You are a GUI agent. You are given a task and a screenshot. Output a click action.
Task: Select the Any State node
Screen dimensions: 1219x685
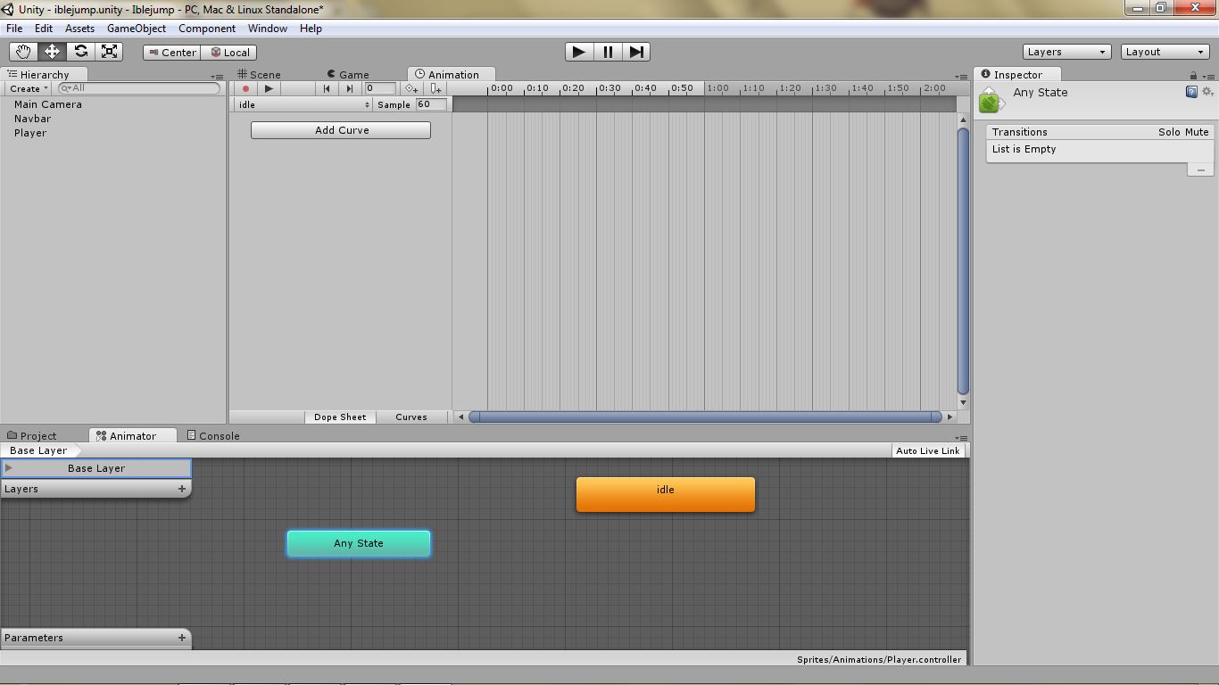359,543
